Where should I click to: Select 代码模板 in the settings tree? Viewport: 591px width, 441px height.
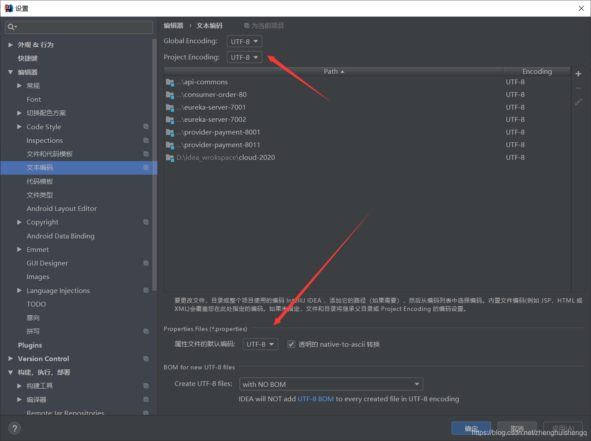tap(40, 182)
